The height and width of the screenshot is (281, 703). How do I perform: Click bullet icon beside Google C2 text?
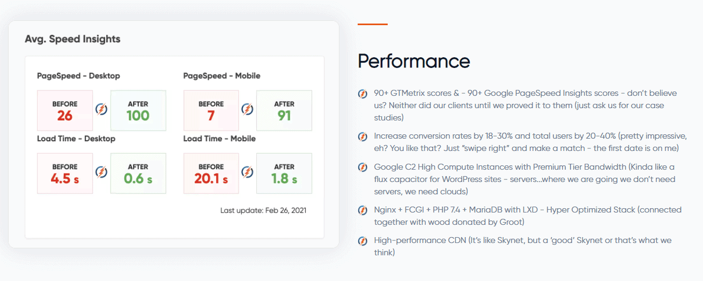362,168
